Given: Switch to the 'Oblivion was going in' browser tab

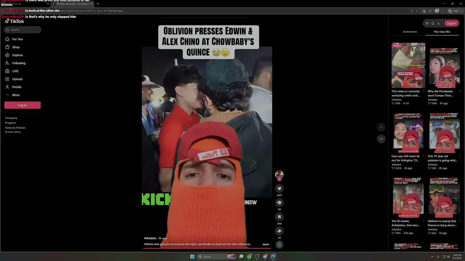Looking at the screenshot, I should [72, 4].
